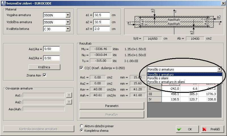Click the Aah min value ±1.60

pos(137,95)
